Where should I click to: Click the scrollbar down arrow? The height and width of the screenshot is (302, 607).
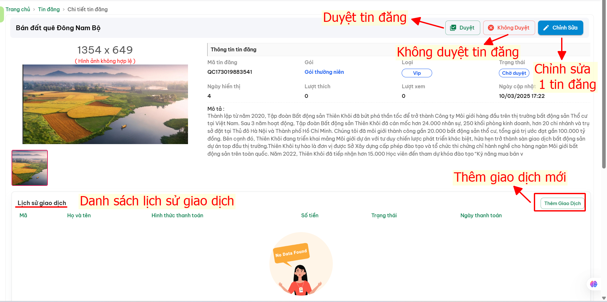(604, 298)
